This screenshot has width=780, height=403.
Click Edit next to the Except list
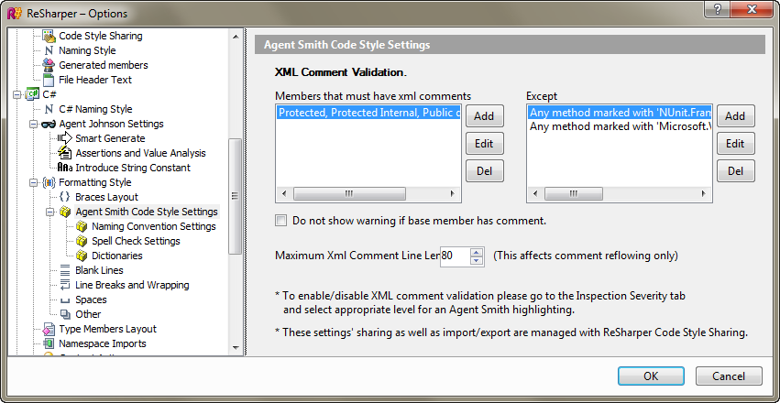(736, 144)
